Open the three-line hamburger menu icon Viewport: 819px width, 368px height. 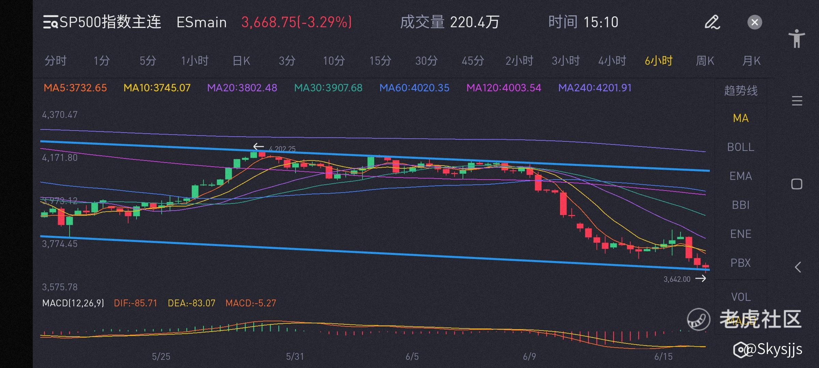point(797,101)
